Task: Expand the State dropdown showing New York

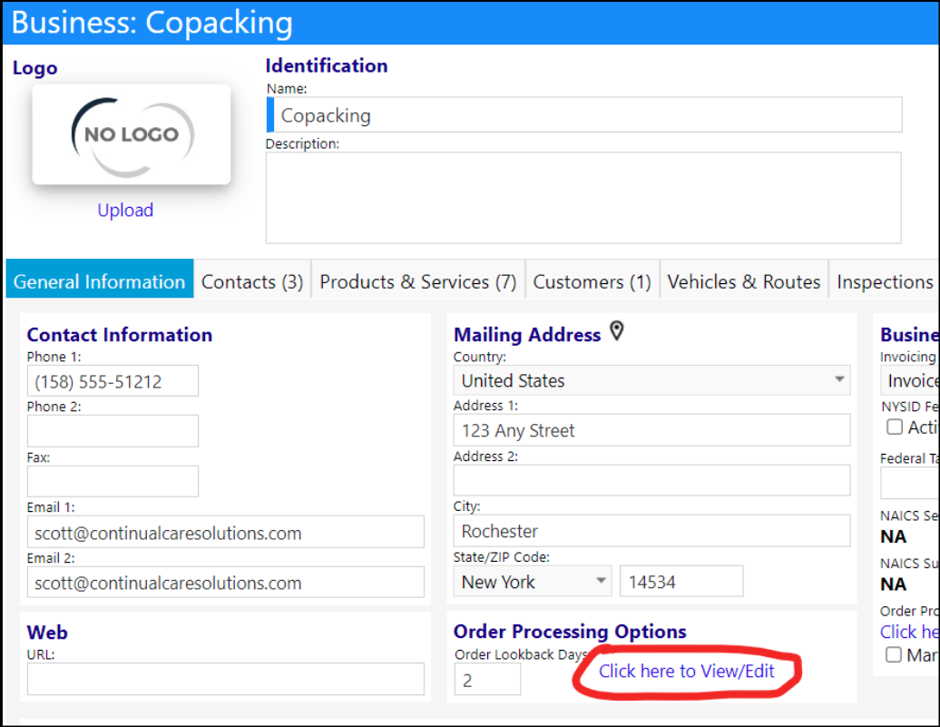Action: click(x=533, y=581)
